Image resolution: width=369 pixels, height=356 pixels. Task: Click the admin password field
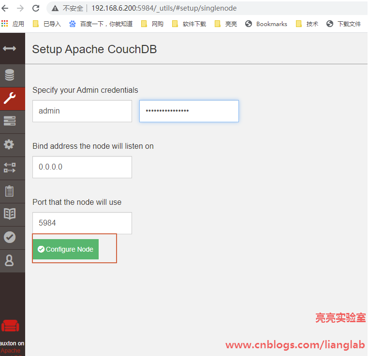[x=189, y=111]
